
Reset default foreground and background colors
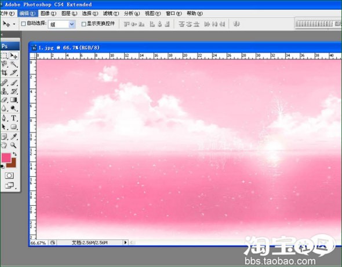(2, 167)
